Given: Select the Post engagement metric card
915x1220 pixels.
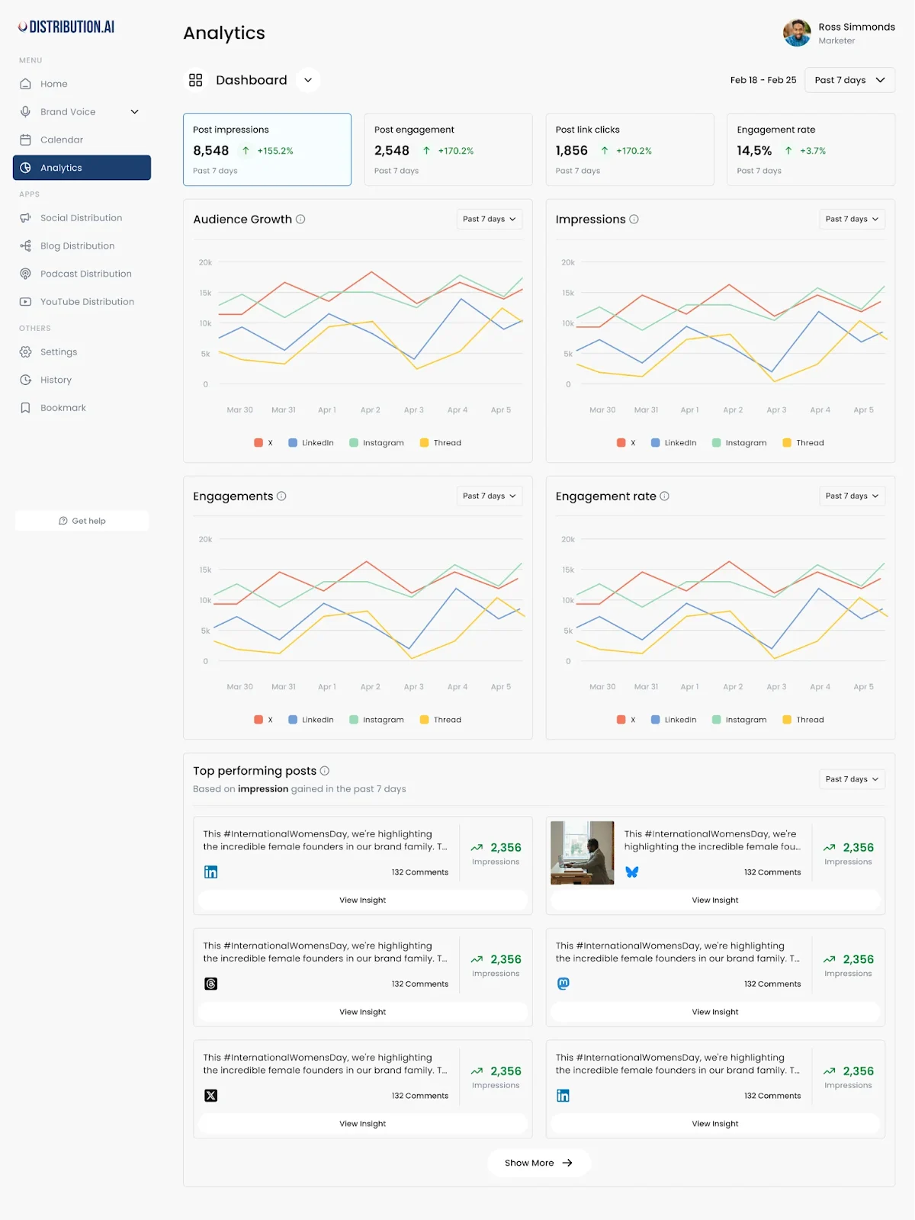Looking at the screenshot, I should pos(448,149).
